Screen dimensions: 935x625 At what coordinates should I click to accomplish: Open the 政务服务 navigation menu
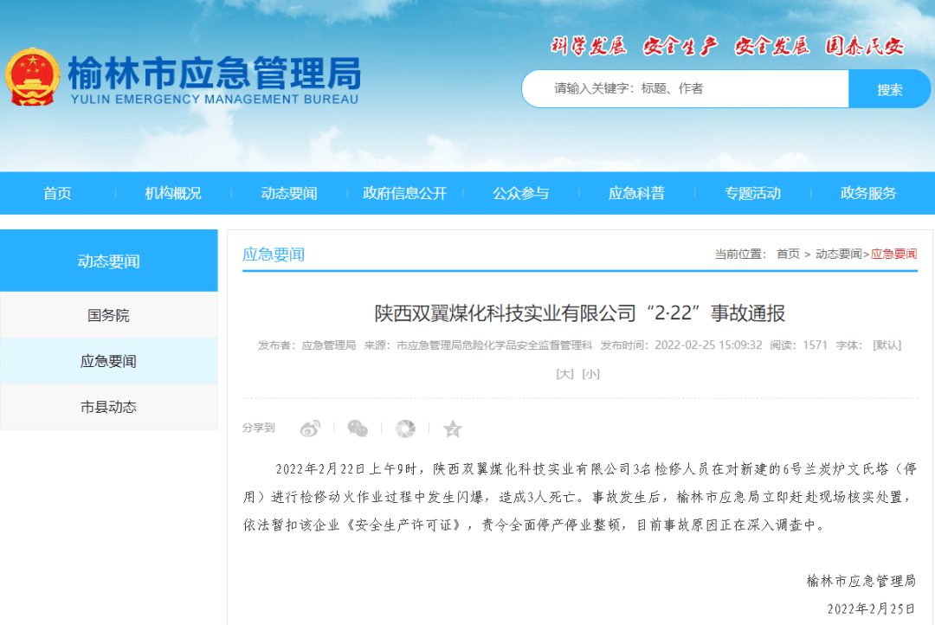pos(868,193)
